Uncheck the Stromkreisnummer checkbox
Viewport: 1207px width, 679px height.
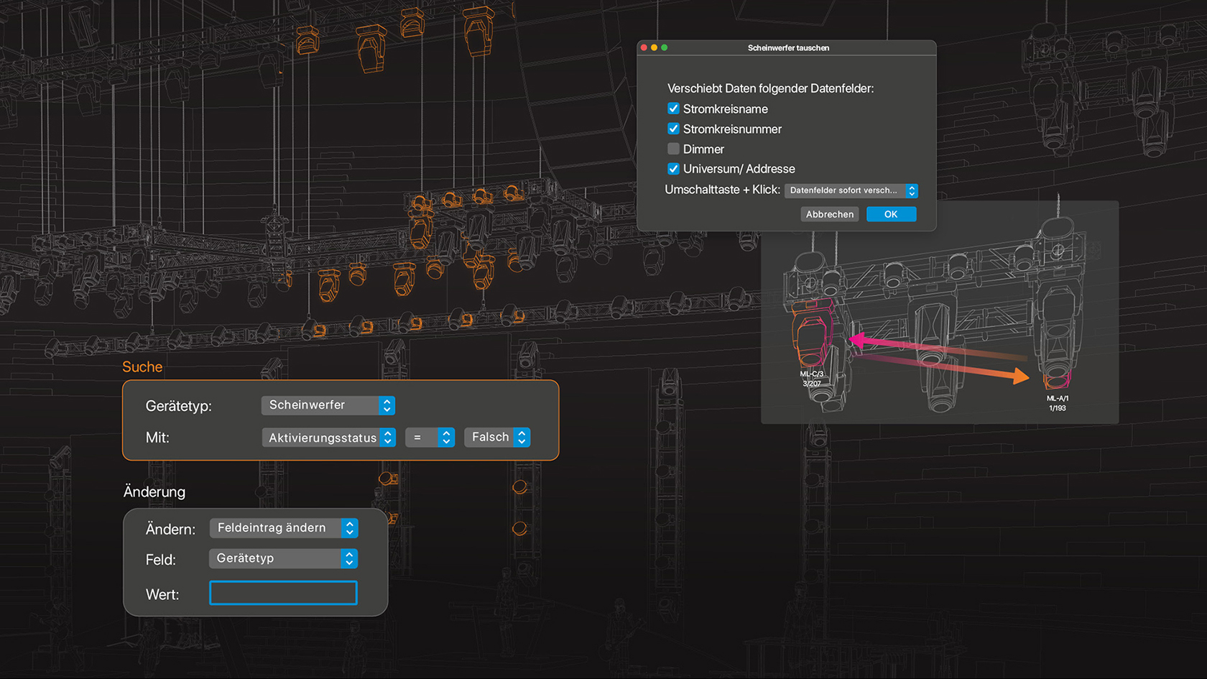[x=673, y=129]
